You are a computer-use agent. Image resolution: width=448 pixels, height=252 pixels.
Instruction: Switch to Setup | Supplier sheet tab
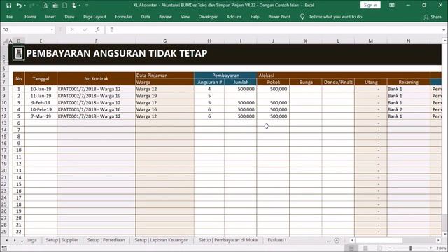tap(62, 240)
